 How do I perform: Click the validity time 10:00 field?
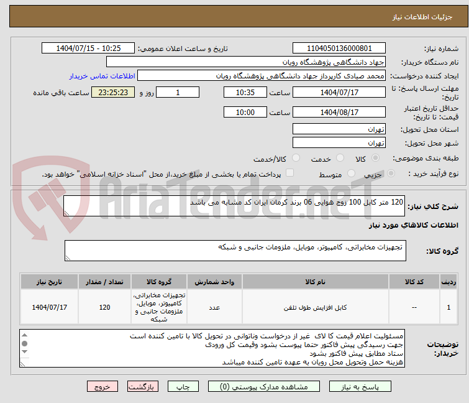pyautogui.click(x=245, y=112)
